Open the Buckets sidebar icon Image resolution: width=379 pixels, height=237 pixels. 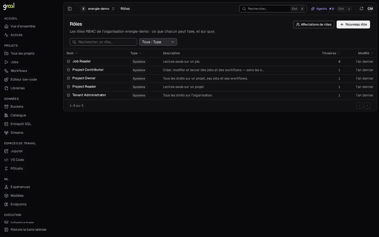point(6,107)
